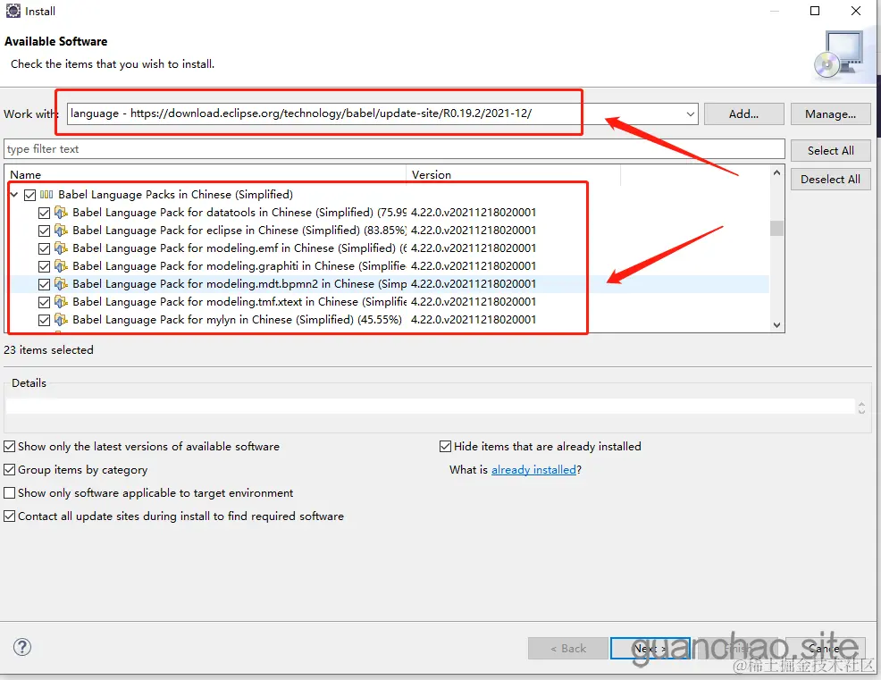
Task: Click the list scroll up arrow
Action: tap(776, 172)
